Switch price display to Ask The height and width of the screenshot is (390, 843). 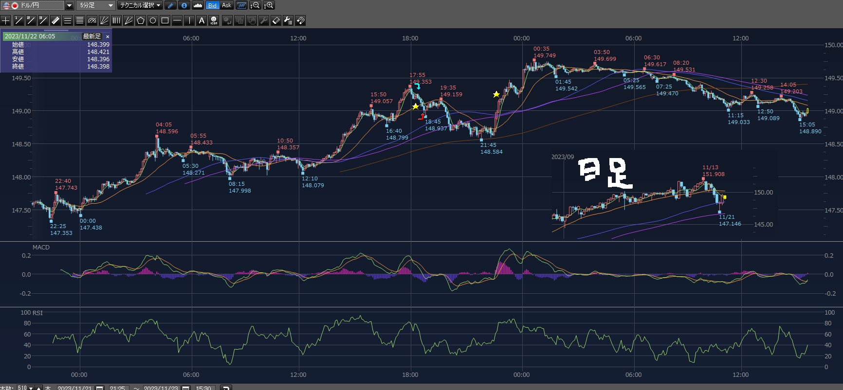226,5
